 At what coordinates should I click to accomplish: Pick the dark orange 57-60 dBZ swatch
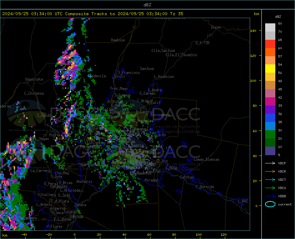[x=270, y=52]
